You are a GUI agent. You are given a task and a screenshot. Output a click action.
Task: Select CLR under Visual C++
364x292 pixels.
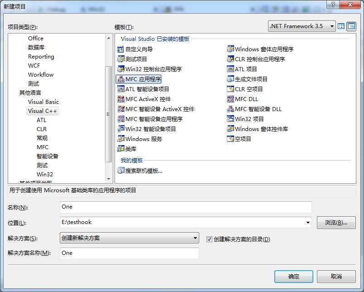[x=42, y=129]
